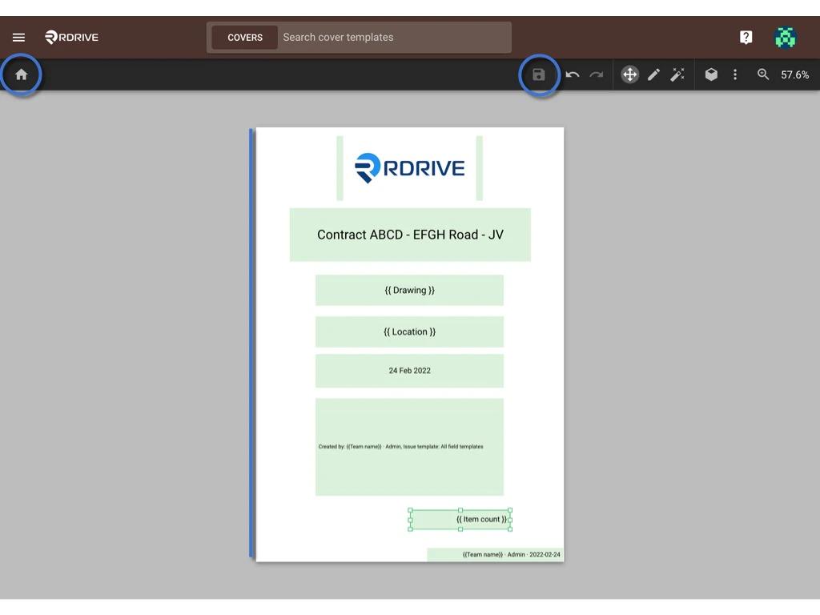
Task: Return home via the house icon
Action: tap(21, 74)
